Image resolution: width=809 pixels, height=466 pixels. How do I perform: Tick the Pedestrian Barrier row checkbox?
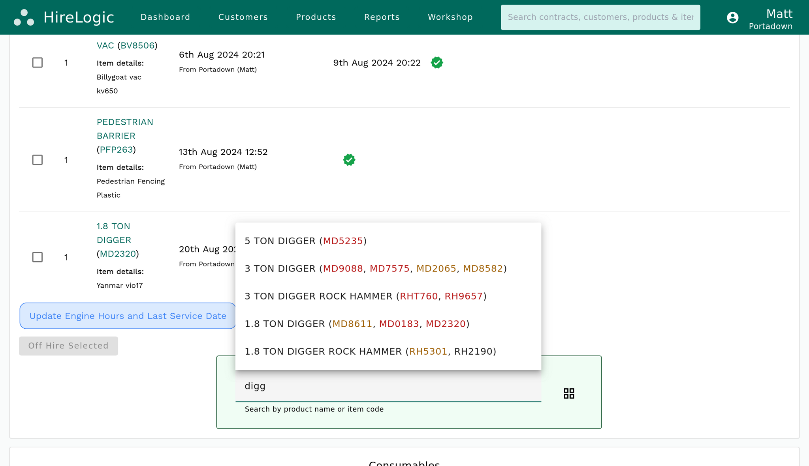(38, 160)
